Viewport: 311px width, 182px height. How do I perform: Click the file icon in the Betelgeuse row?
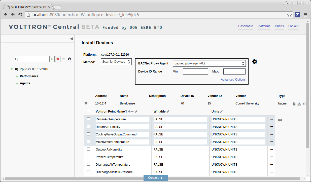294,104
